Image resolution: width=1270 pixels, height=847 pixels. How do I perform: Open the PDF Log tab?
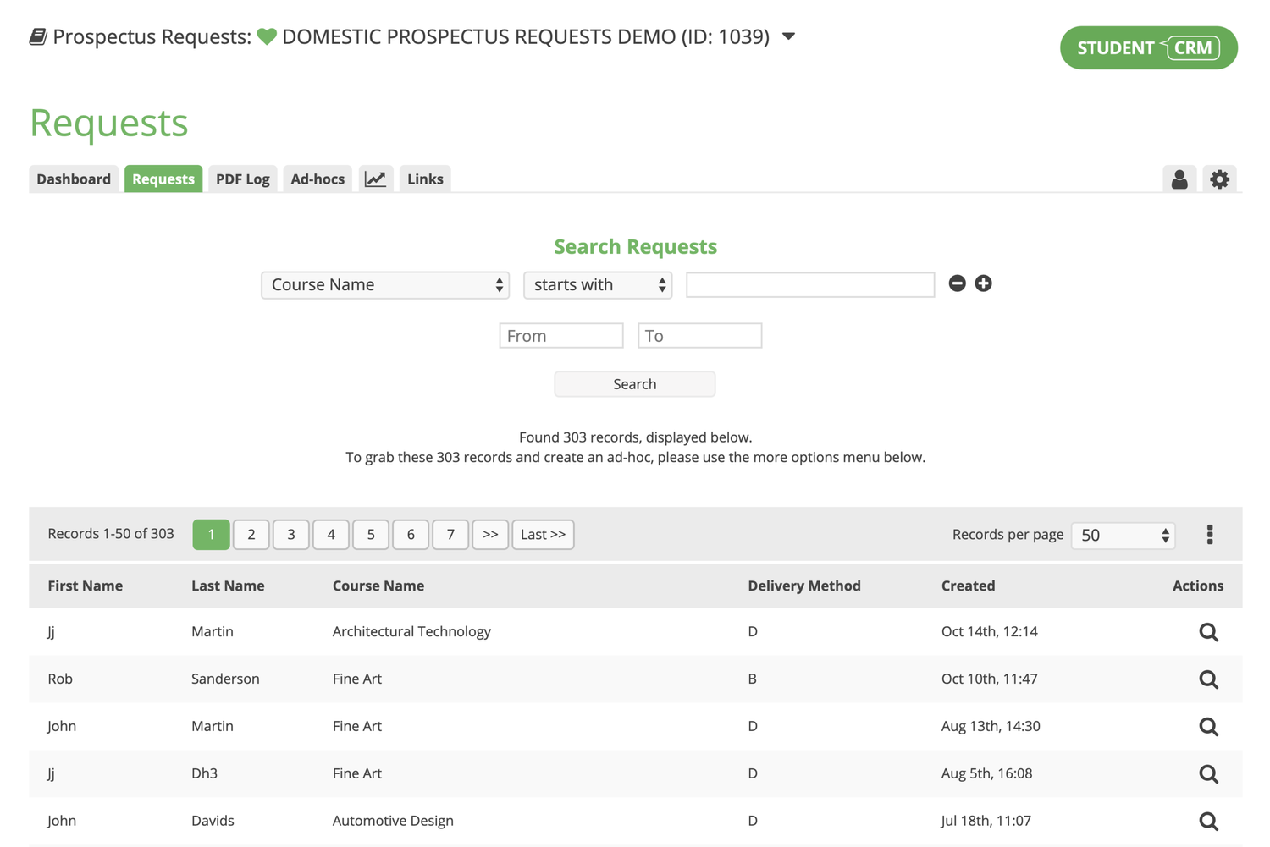[242, 179]
